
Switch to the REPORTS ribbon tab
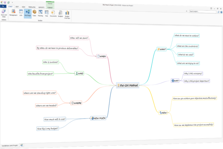tap(41, 7)
